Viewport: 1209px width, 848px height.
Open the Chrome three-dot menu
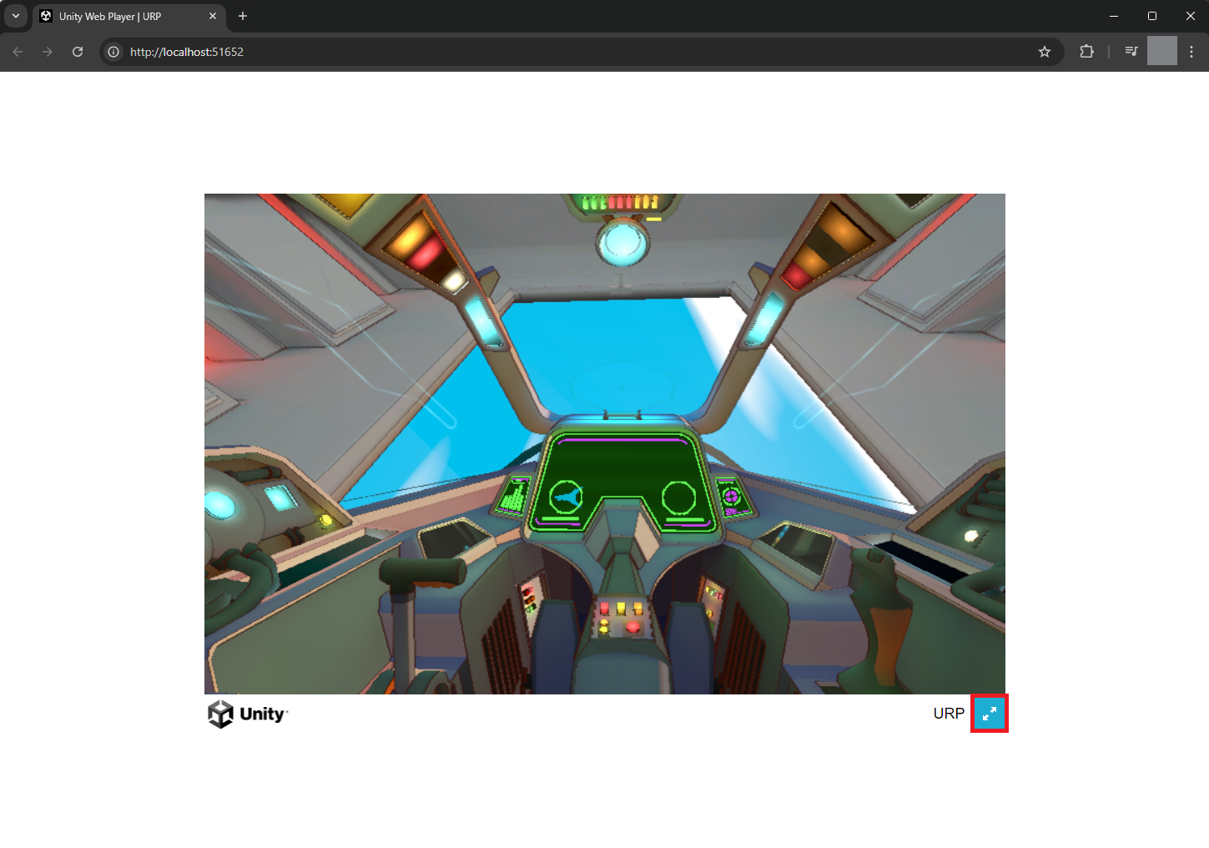[1191, 52]
